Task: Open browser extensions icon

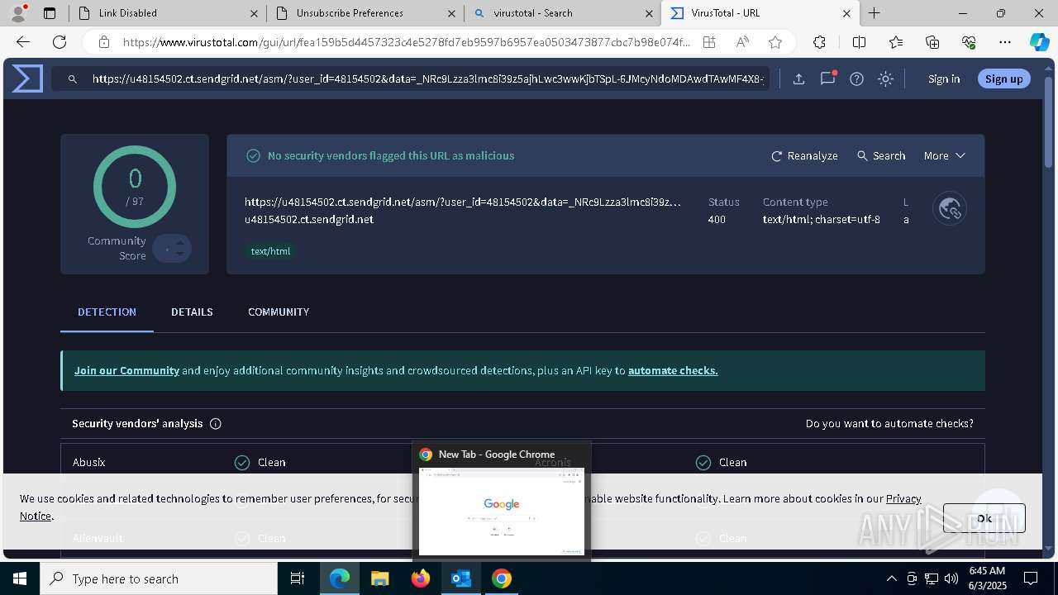Action: click(x=819, y=42)
